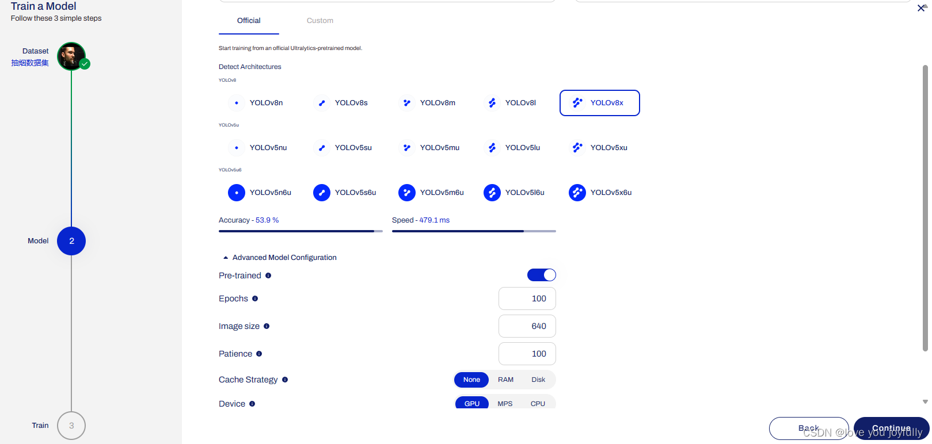Collapse Advanced Model Configuration section
This screenshot has height=444, width=932.
pos(280,258)
